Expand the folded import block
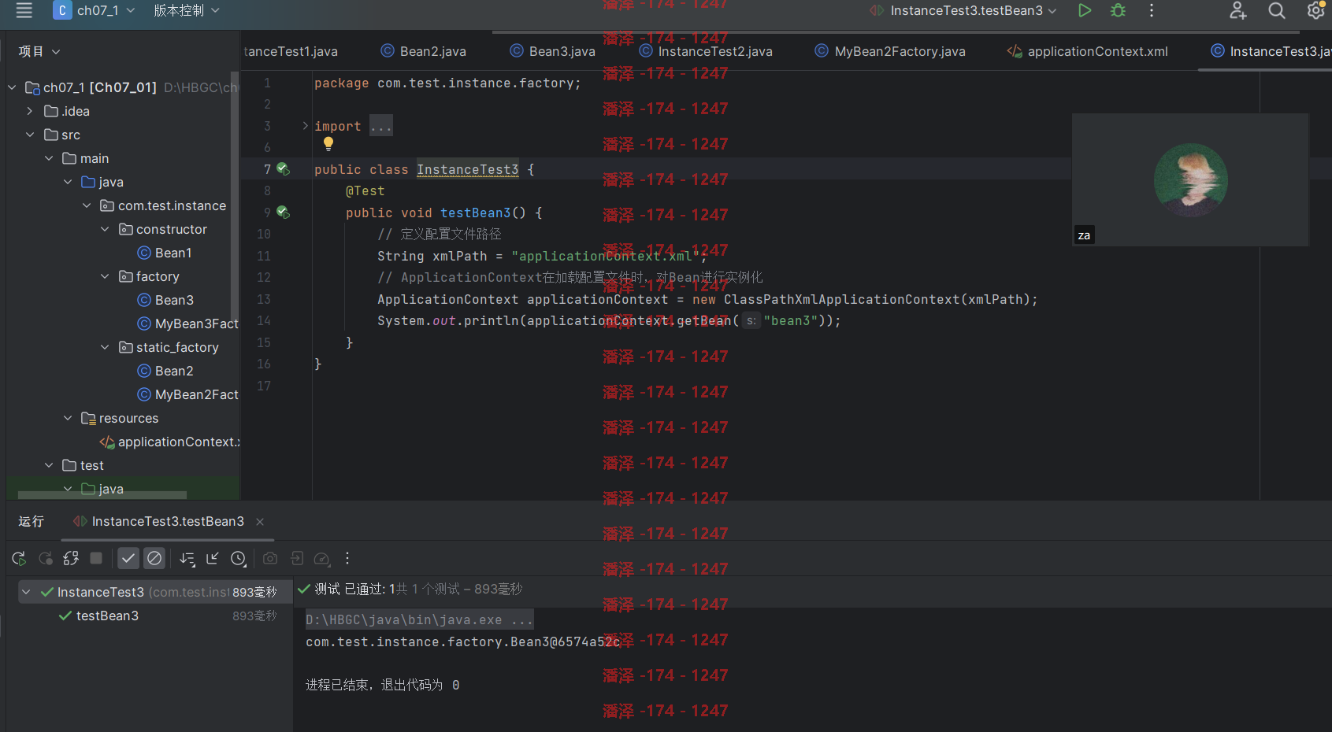 tap(306, 126)
